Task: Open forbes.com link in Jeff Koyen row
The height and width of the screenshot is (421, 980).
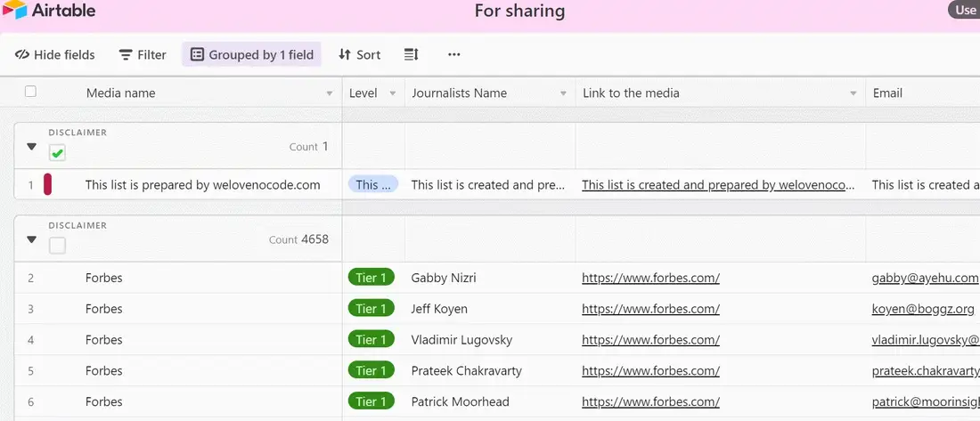Action: pos(650,309)
